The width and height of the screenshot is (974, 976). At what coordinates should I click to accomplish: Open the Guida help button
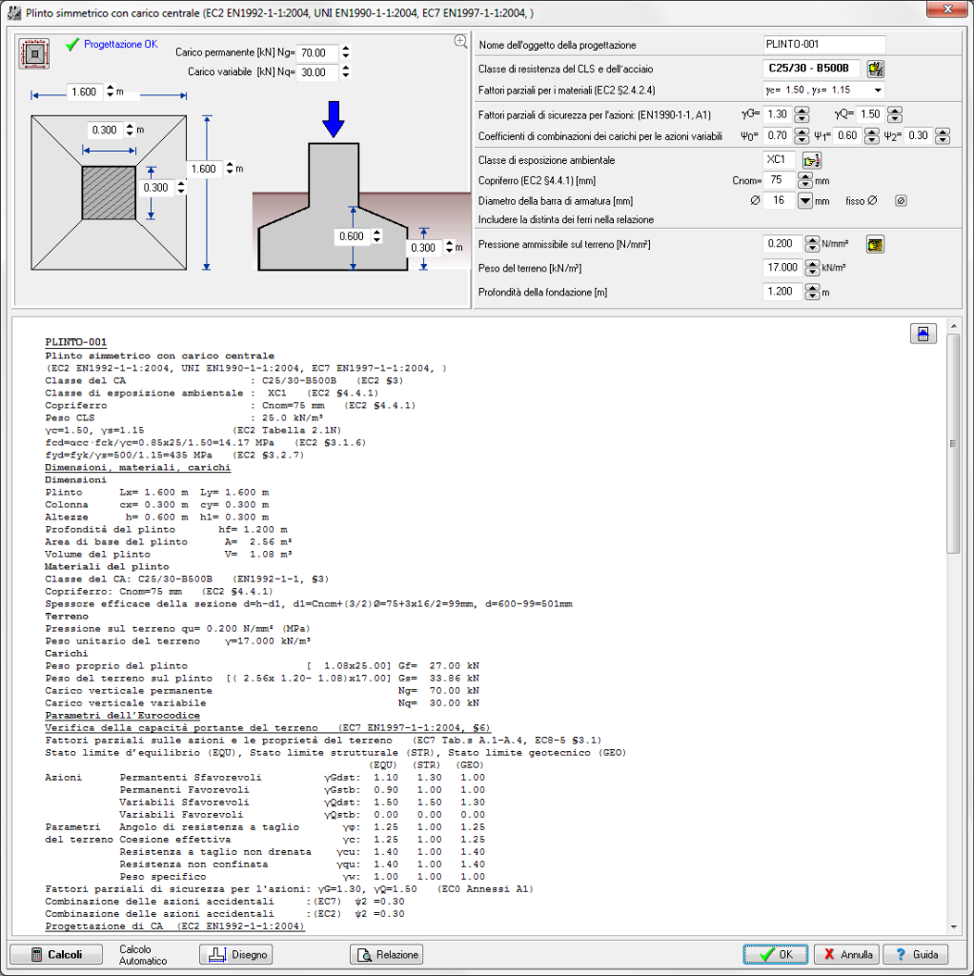(915, 954)
